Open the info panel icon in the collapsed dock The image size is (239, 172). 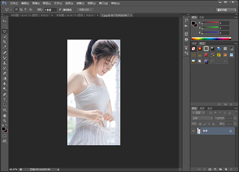tap(186, 39)
